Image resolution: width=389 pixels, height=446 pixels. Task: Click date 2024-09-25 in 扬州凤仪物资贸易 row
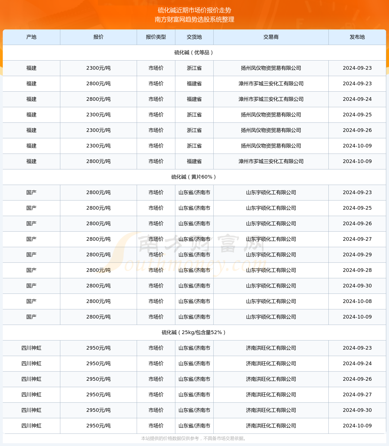pos(357,115)
